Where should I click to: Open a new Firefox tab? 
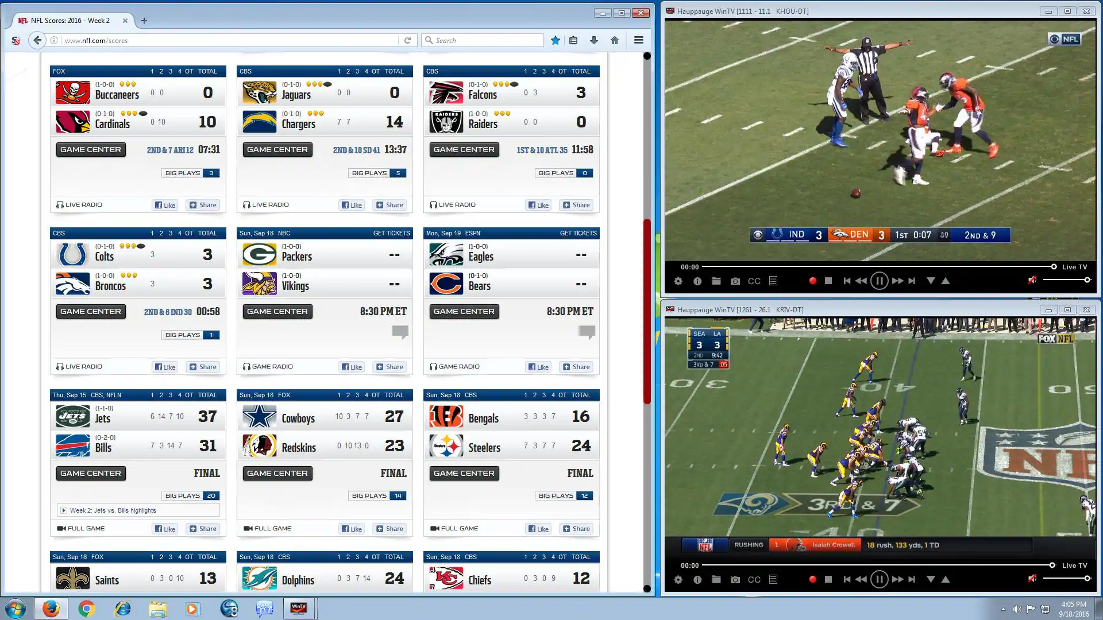[x=144, y=21]
